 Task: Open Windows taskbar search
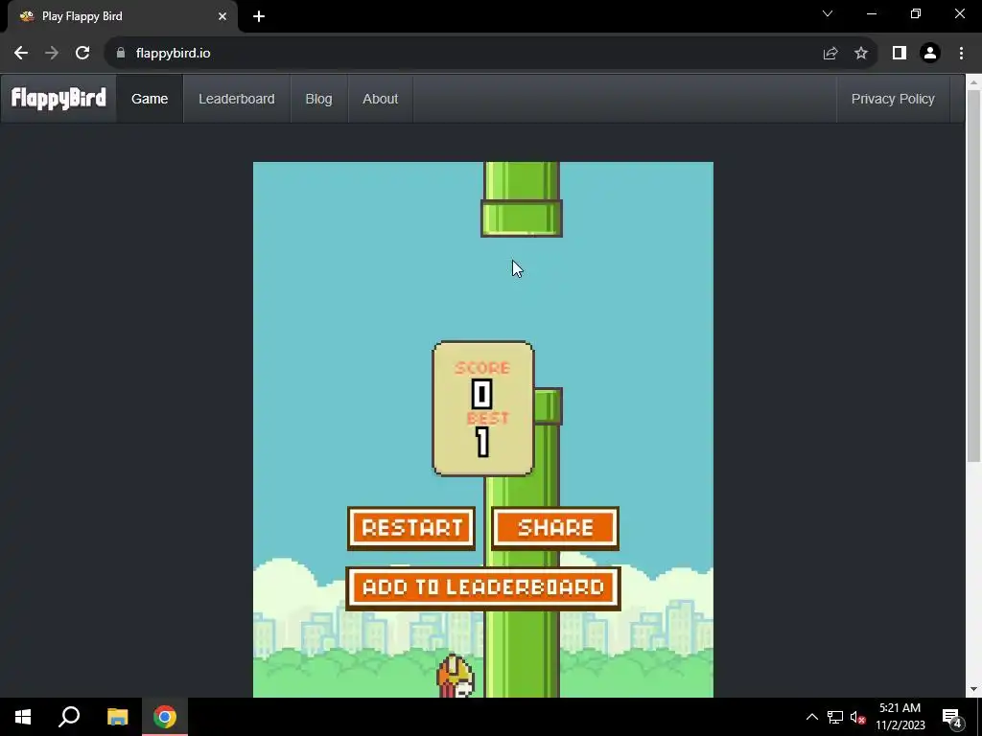coord(69,717)
